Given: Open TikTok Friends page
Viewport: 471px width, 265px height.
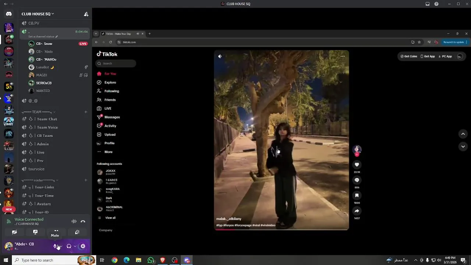Looking at the screenshot, I should point(106,100).
